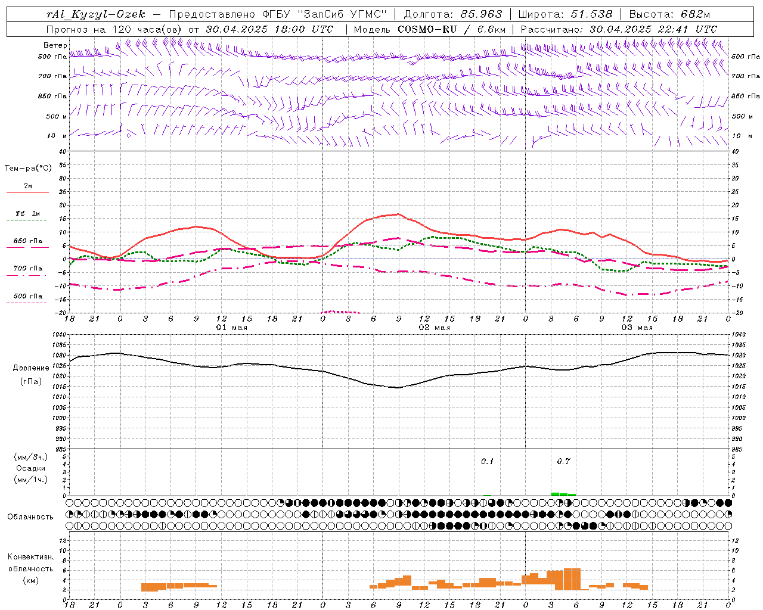Click the (мм/1ч.) precipitation unit label
763x610 pixels.
click(x=30, y=480)
